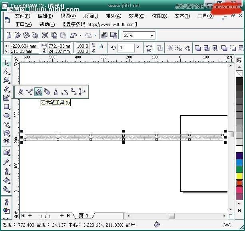
Task: Select the Rectangle tool
Action: pyautogui.click(x=6, y=107)
